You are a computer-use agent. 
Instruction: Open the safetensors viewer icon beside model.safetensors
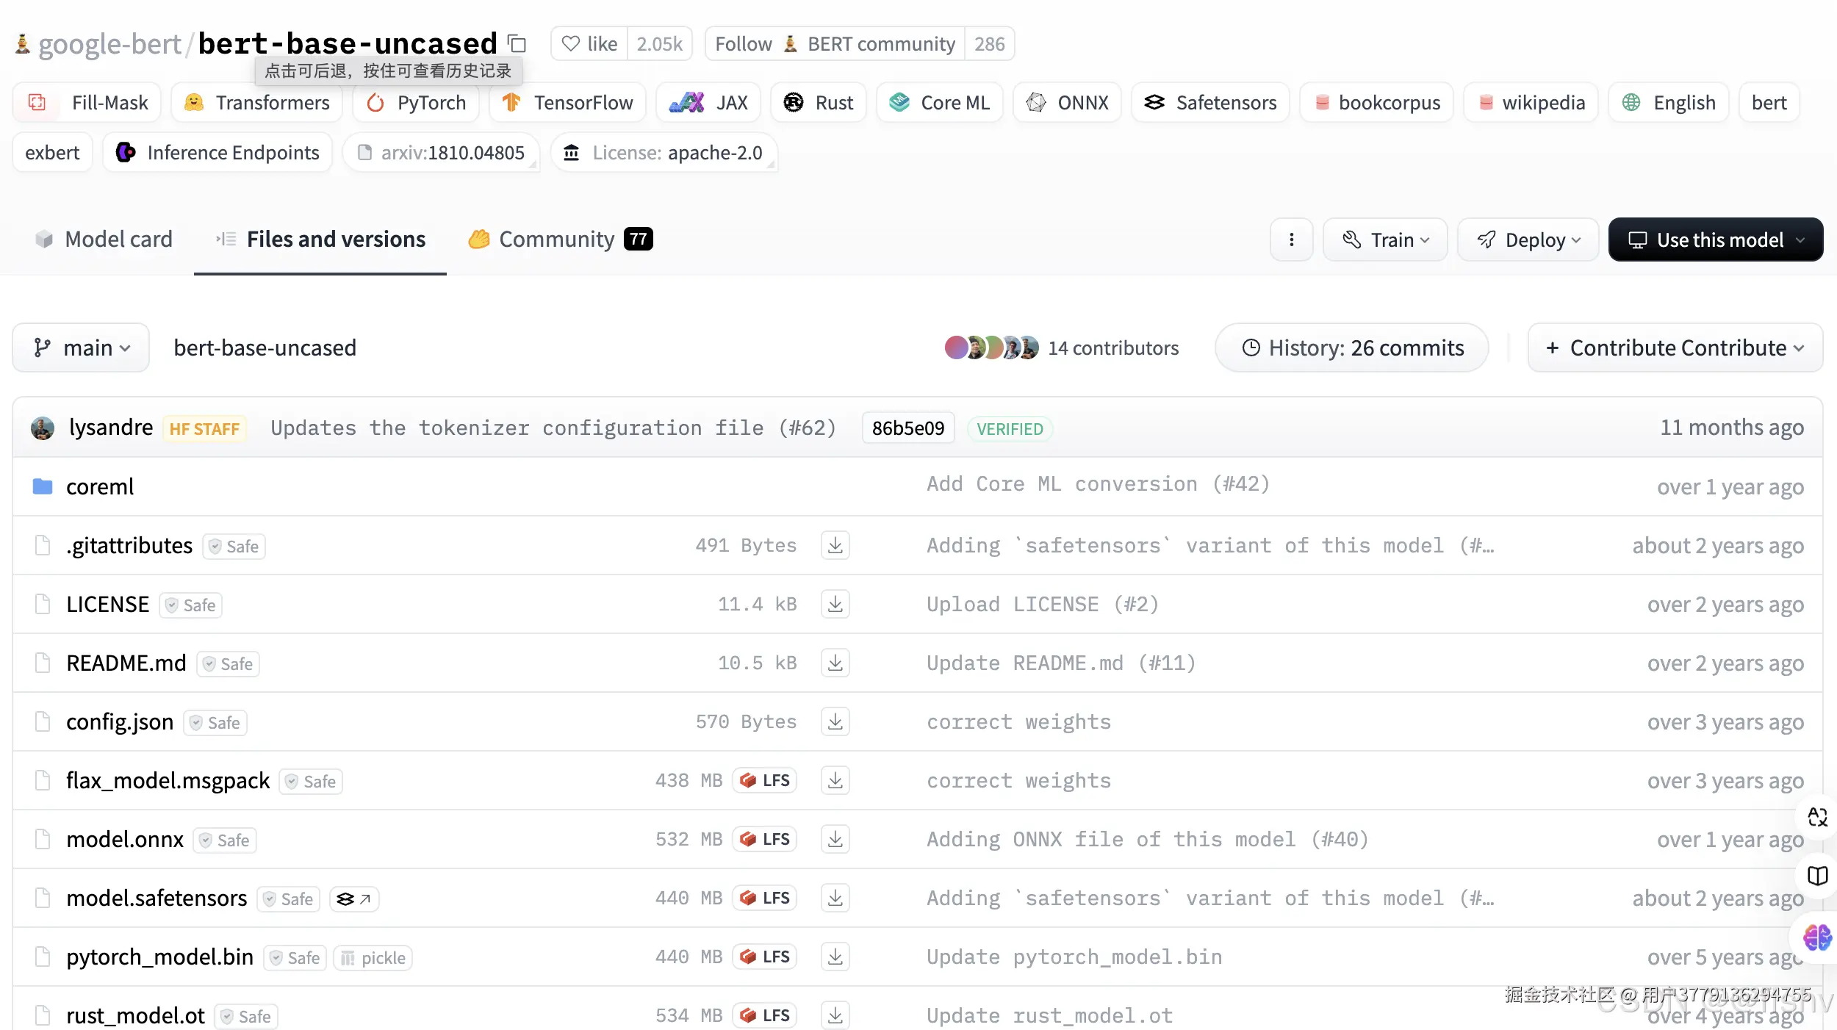353,898
